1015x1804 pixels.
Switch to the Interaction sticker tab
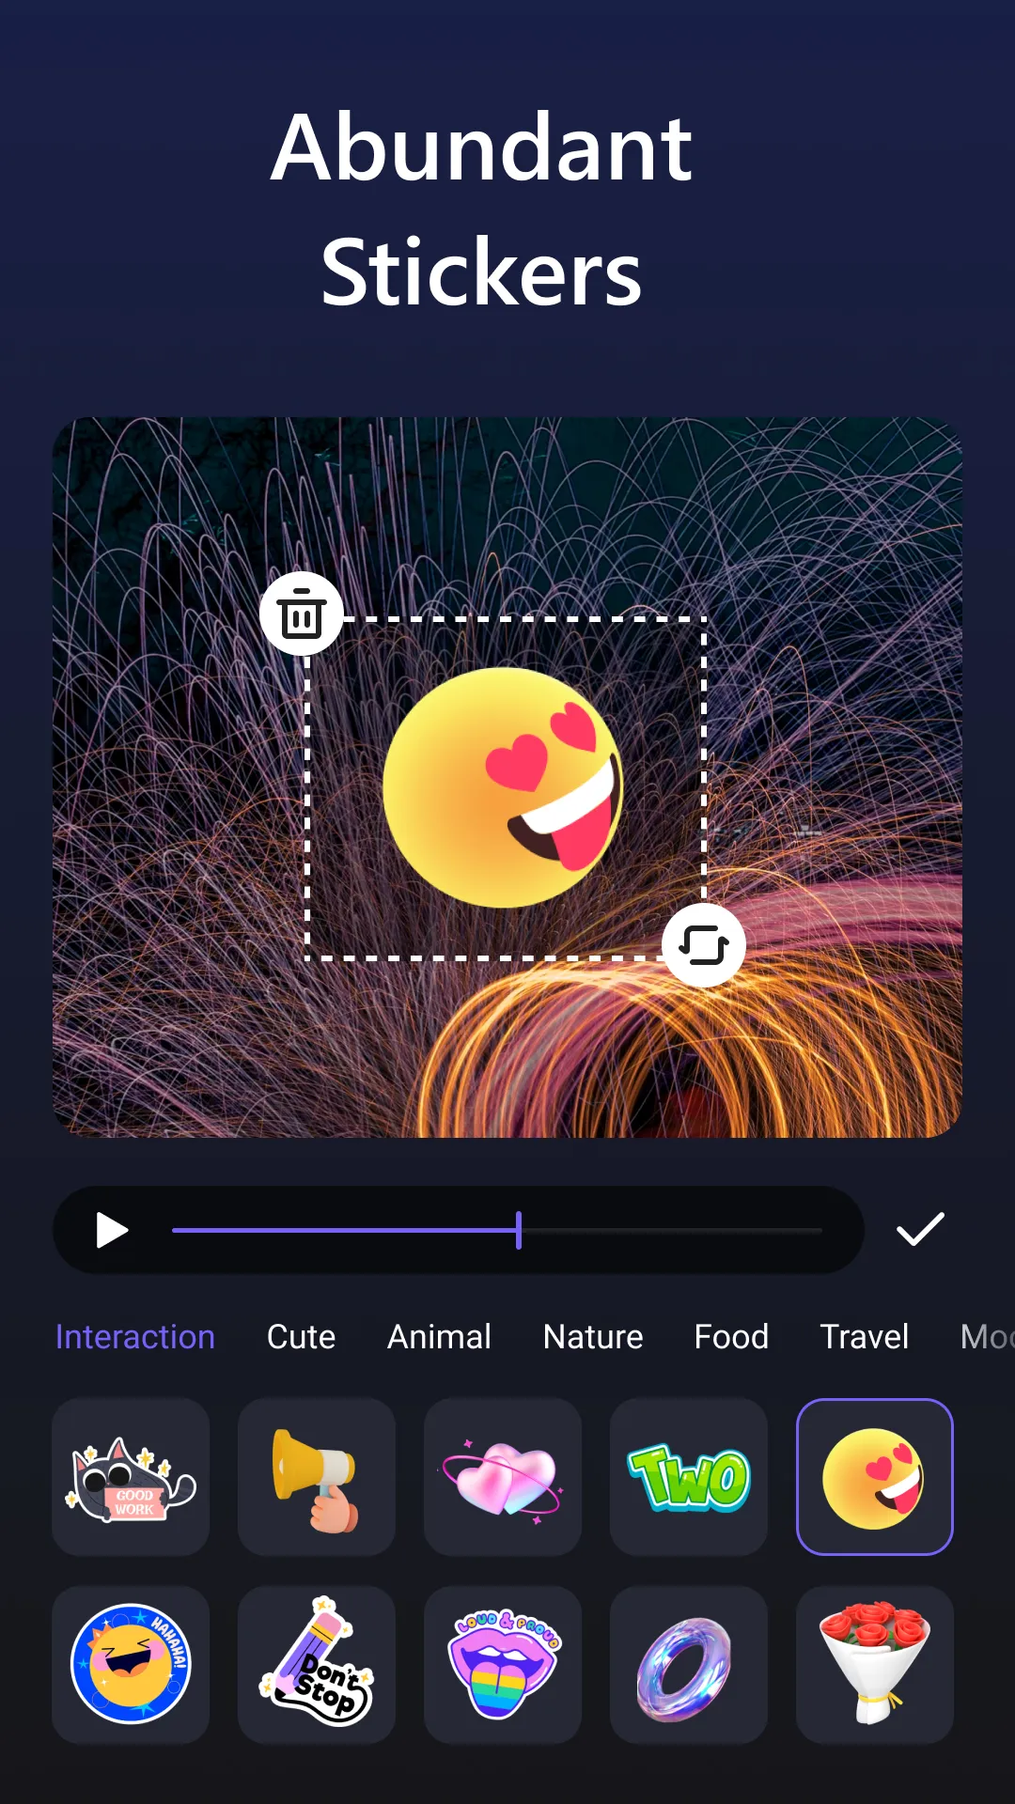pyautogui.click(x=135, y=1336)
